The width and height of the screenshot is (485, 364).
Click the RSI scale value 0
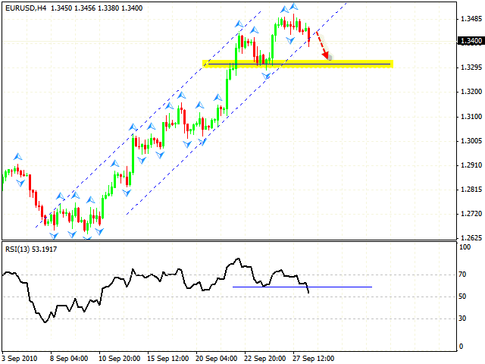[x=462, y=347]
